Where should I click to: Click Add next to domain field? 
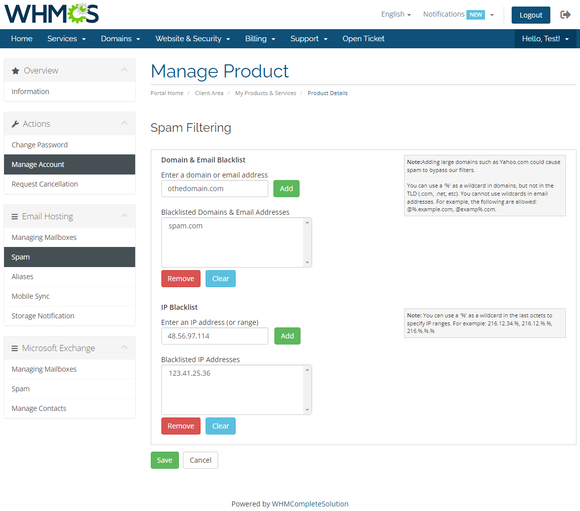[286, 189]
